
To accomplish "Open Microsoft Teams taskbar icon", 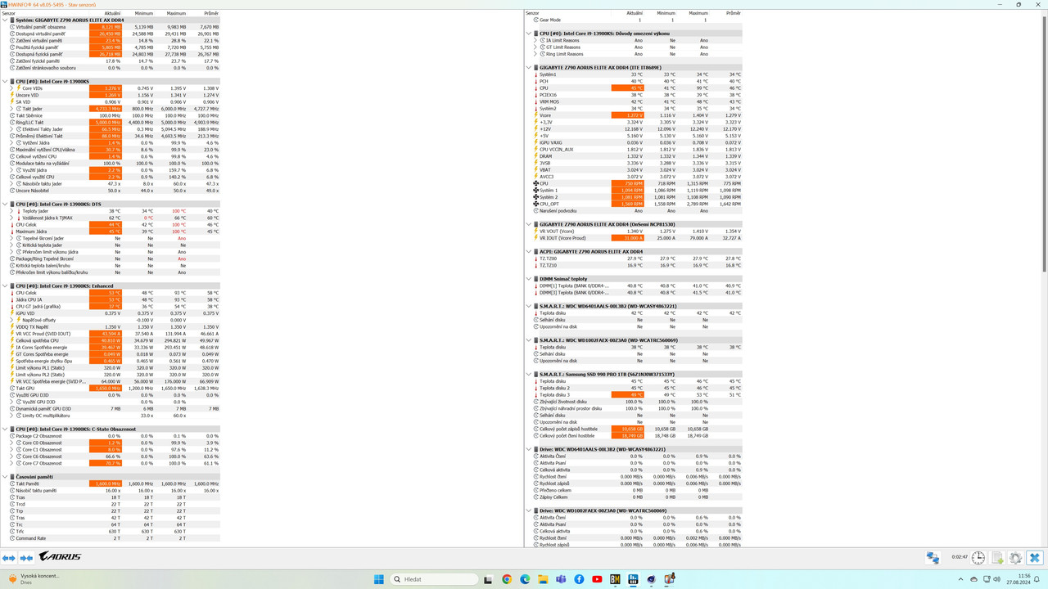I will pos(561,579).
